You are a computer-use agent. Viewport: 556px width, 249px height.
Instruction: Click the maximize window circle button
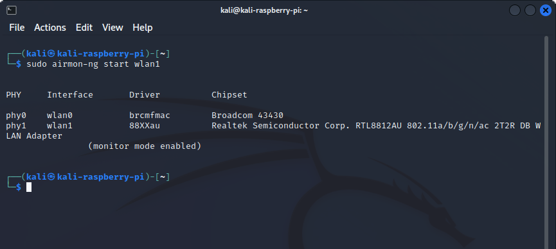click(x=530, y=10)
